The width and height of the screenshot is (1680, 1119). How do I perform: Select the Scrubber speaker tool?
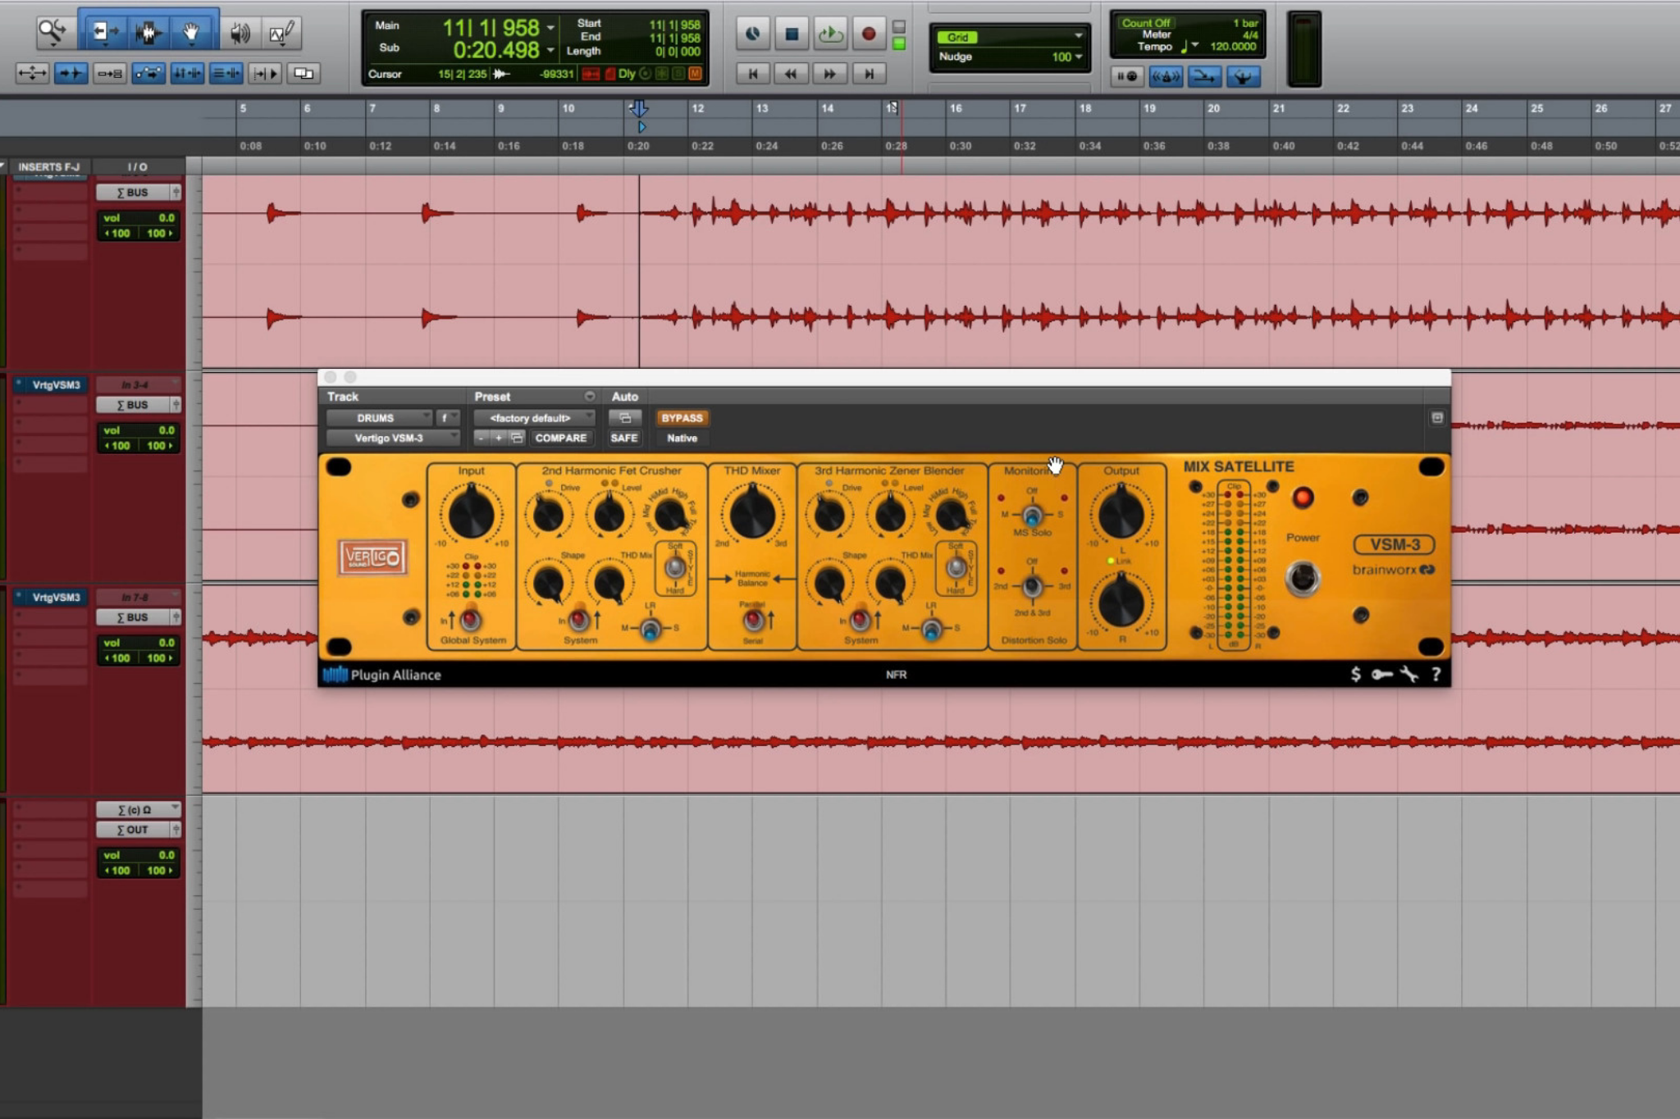pyautogui.click(x=240, y=33)
